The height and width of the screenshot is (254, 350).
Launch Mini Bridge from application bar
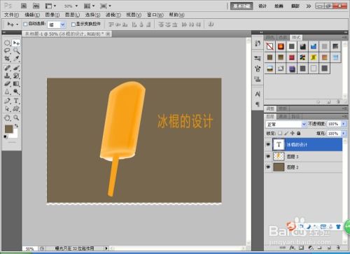coord(36,6)
